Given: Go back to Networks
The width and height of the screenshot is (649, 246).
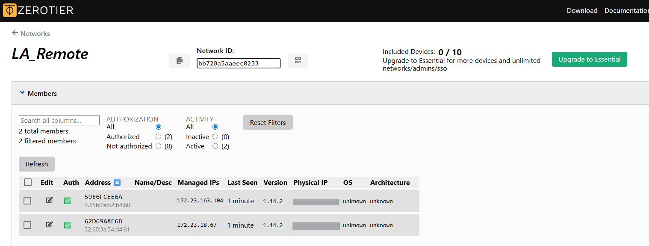Looking at the screenshot, I should [x=35, y=33].
